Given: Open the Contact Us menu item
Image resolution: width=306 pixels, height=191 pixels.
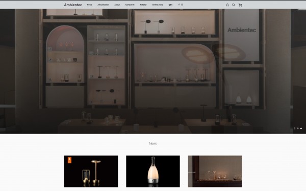Looking at the screenshot, I should [130, 5].
